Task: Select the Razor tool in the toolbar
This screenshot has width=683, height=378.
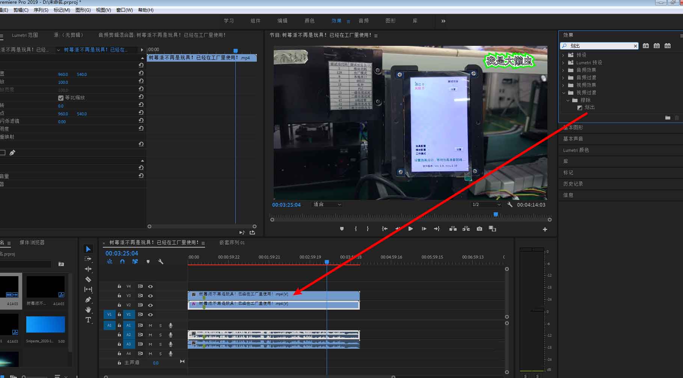Action: point(88,279)
